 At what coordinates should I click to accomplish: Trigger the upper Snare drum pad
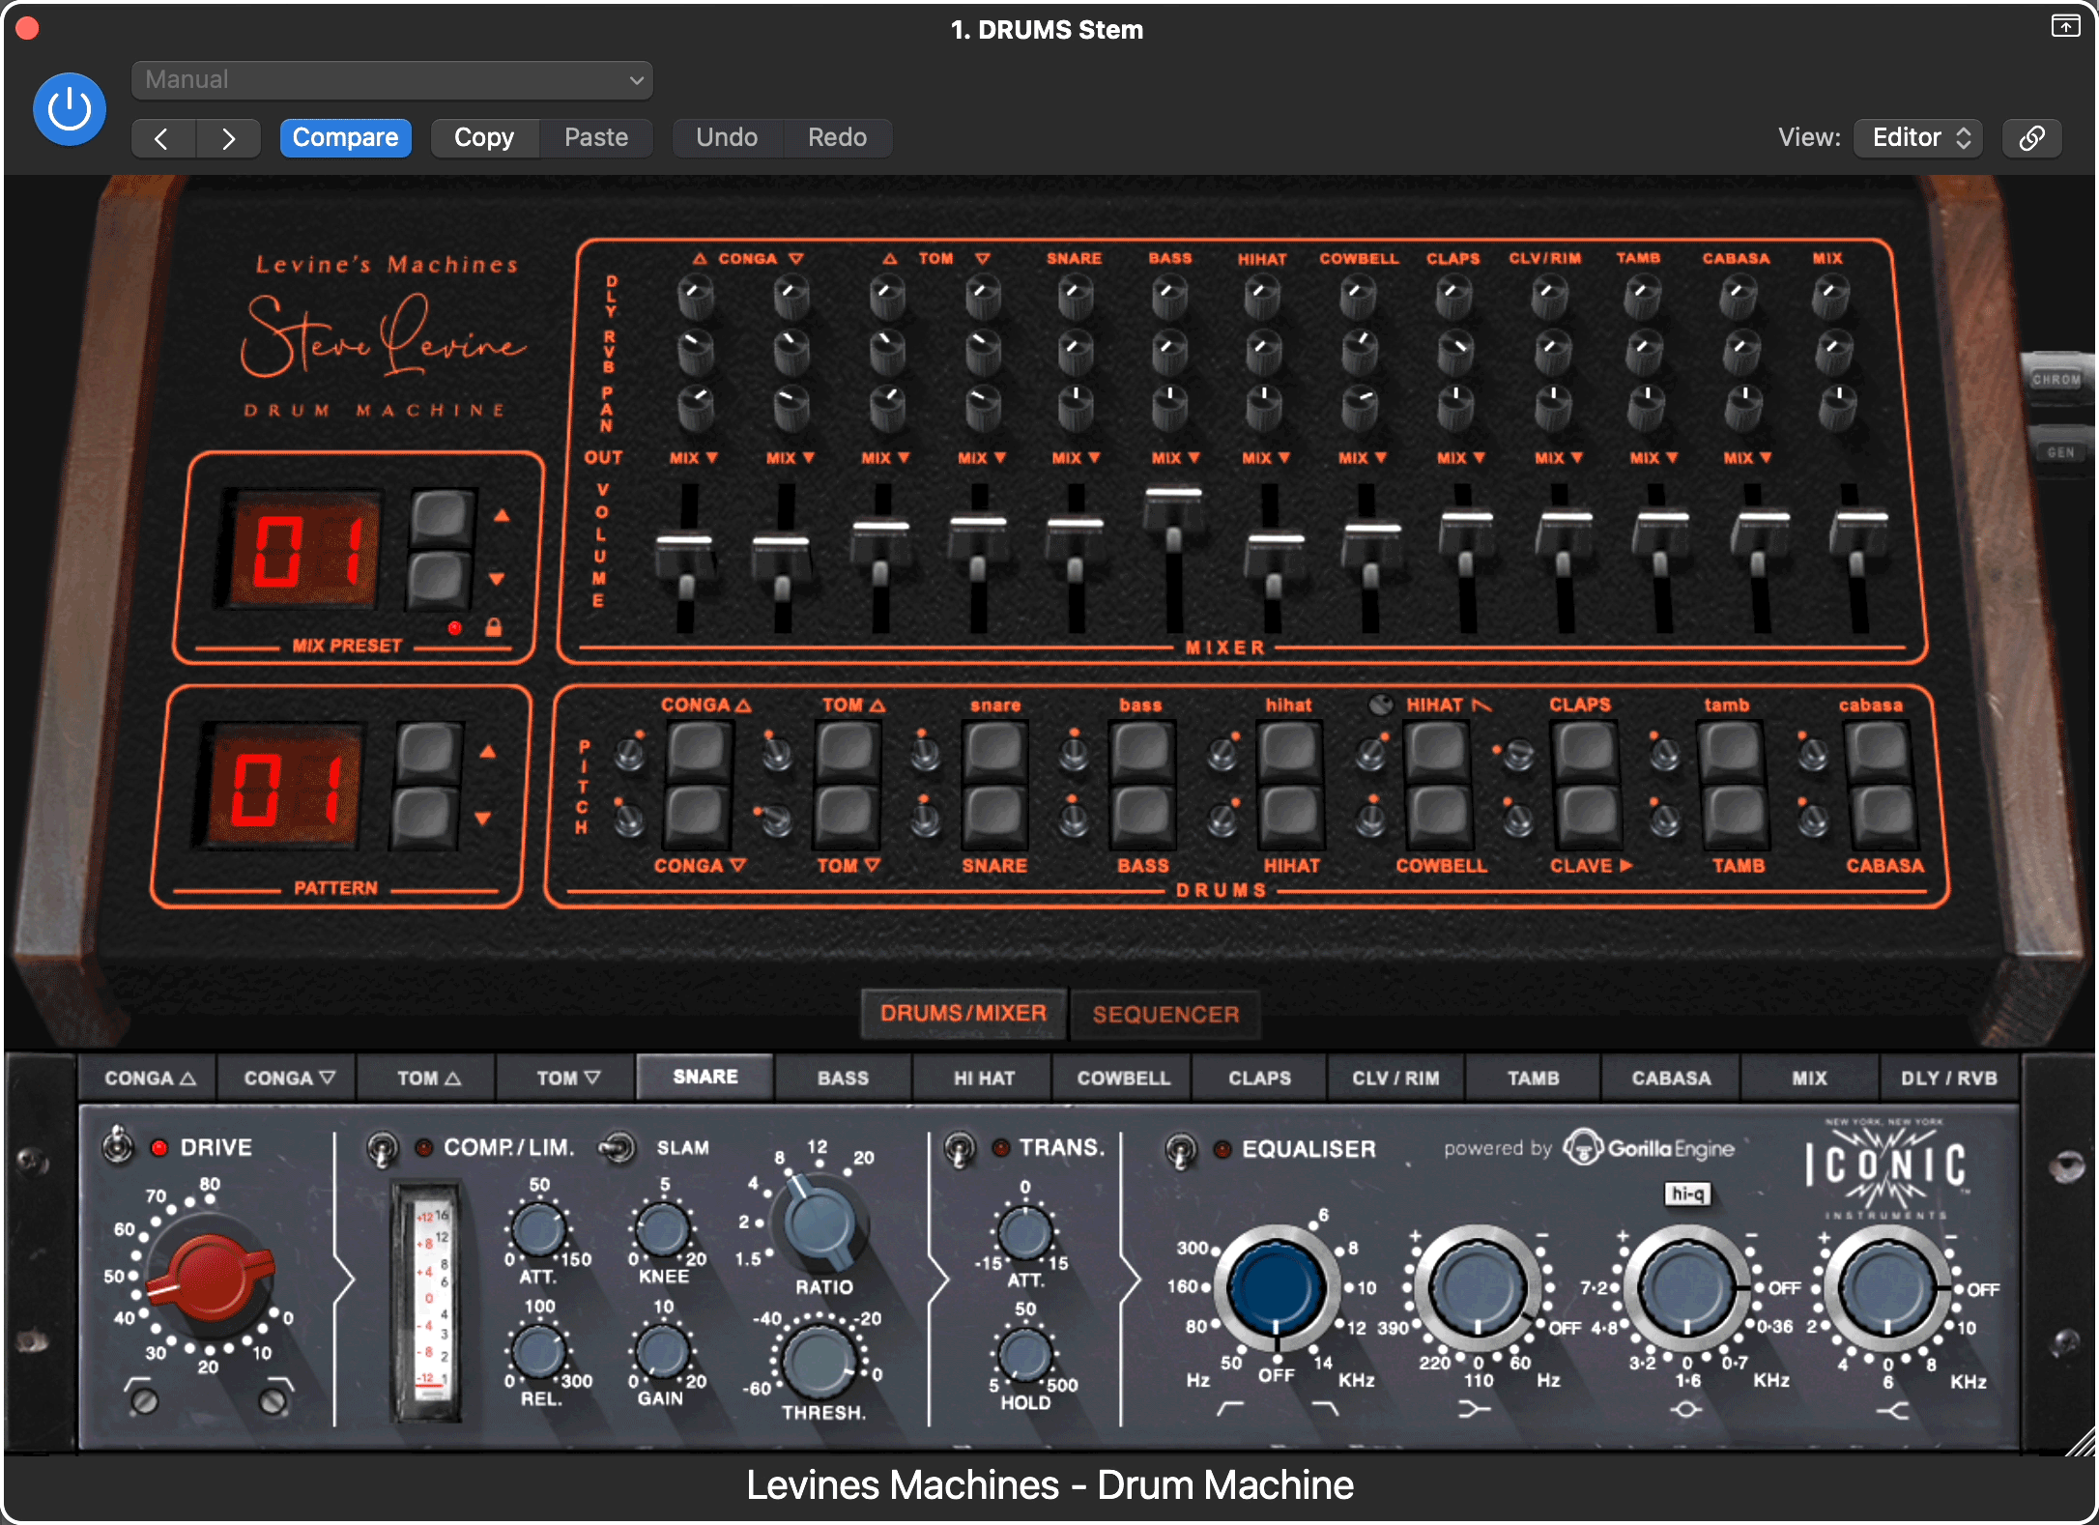[x=993, y=751]
